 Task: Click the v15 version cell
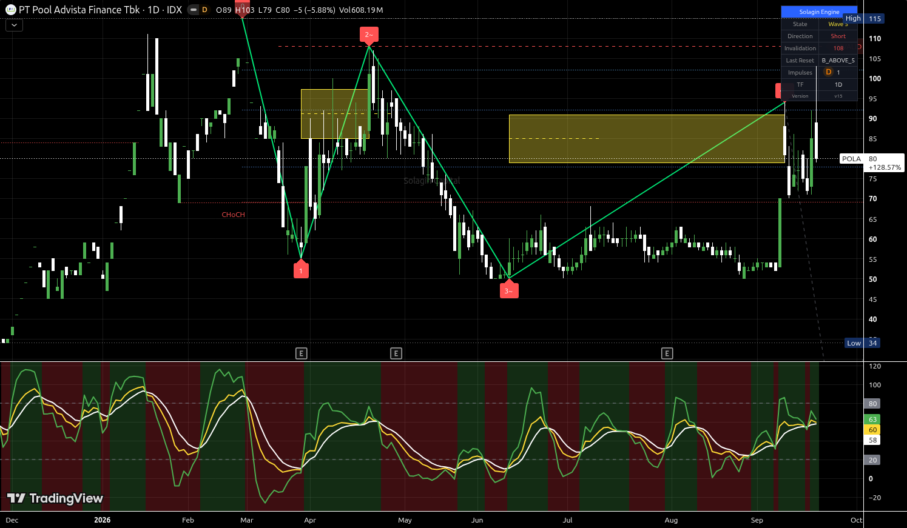[x=838, y=96]
